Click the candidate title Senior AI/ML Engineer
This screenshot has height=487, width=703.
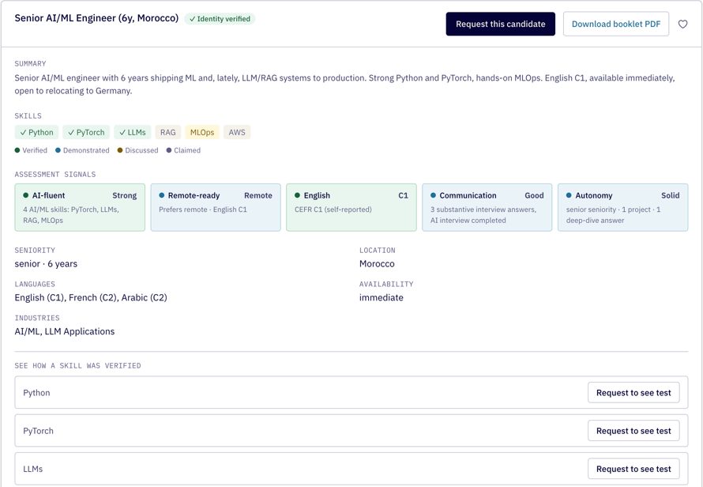coord(96,18)
